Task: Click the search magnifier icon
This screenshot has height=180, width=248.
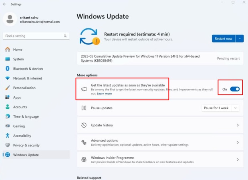Action: (x=65, y=36)
